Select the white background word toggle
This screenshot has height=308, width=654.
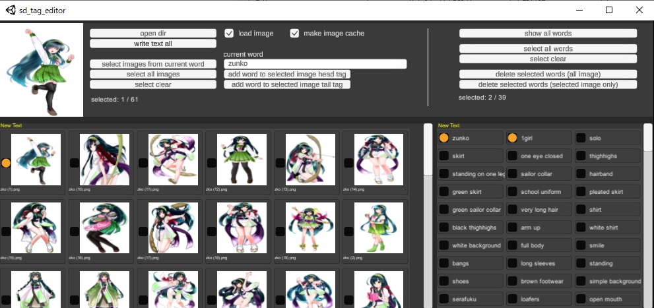444,245
